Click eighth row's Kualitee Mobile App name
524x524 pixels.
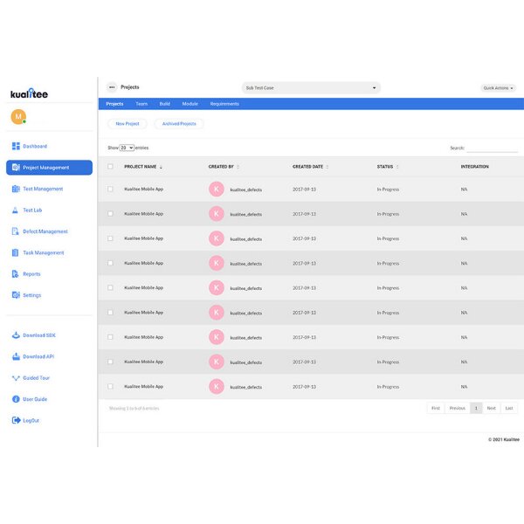(144, 362)
